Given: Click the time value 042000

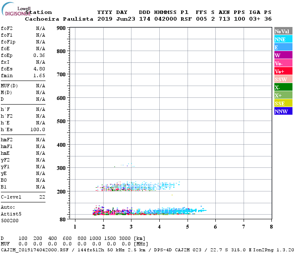Looking at the screenshot, I should click(x=166, y=19).
